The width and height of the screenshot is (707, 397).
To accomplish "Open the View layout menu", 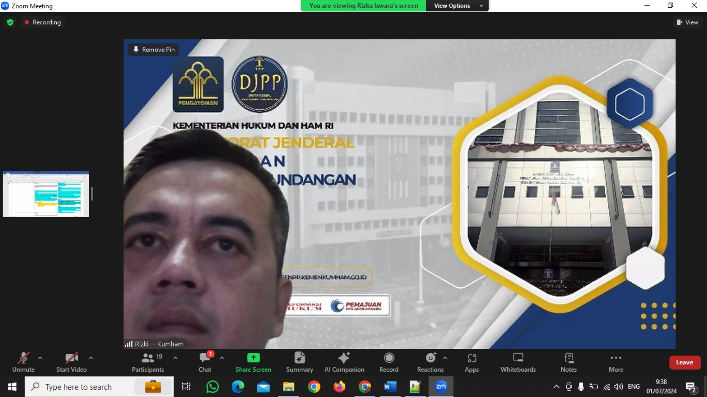I will [x=687, y=22].
